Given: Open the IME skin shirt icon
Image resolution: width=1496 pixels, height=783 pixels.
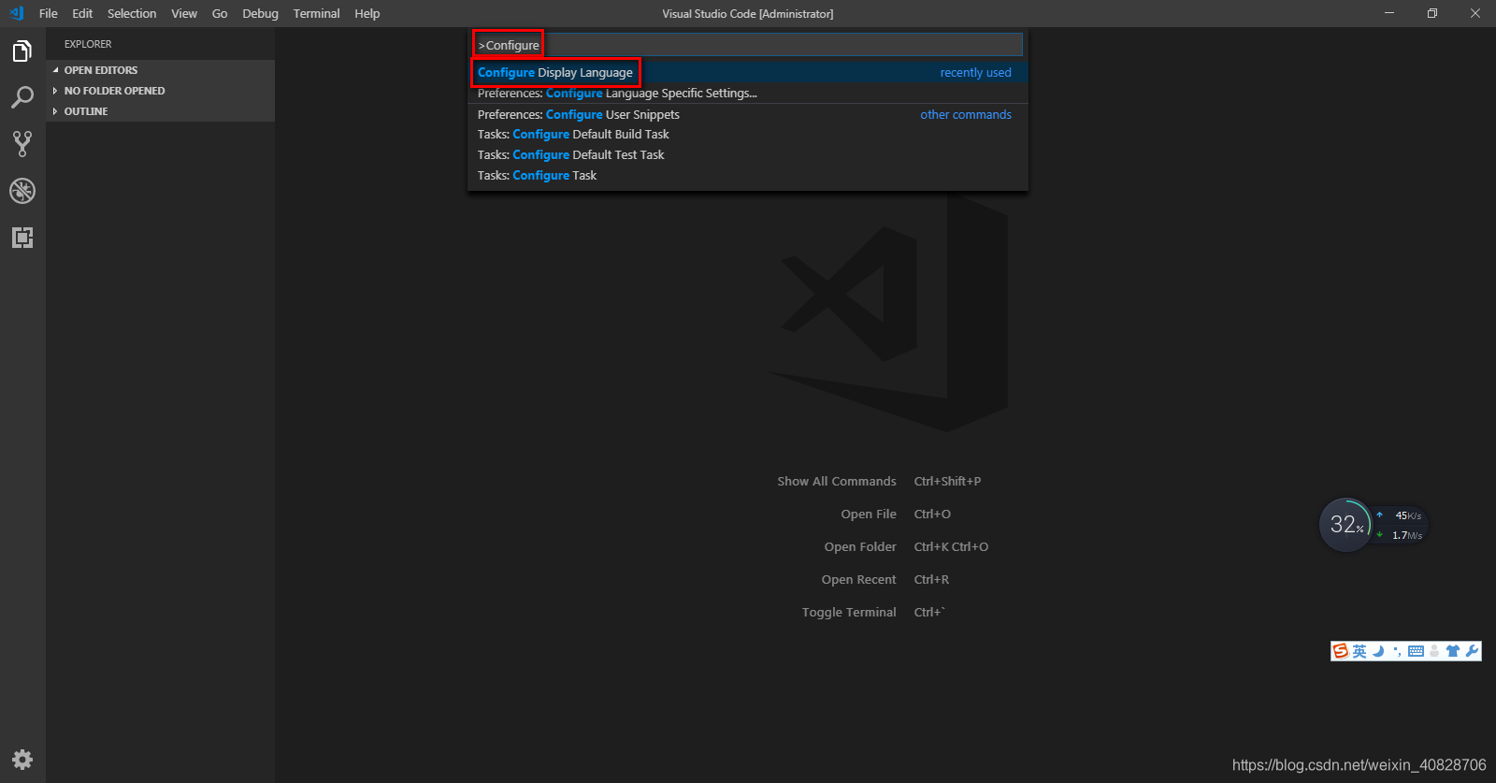Looking at the screenshot, I should [1453, 651].
